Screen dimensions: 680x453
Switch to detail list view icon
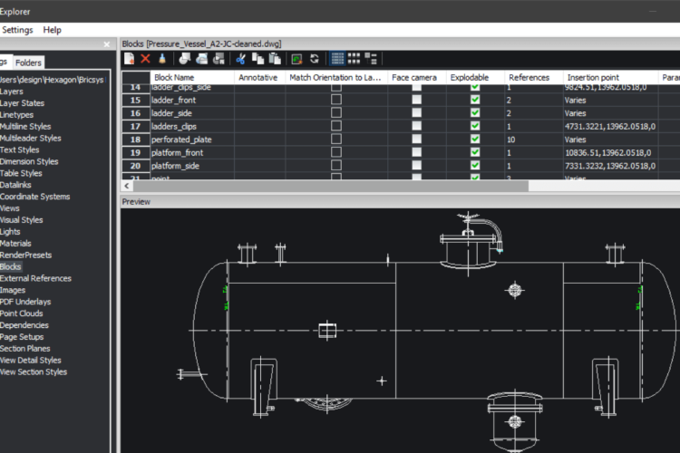point(338,59)
